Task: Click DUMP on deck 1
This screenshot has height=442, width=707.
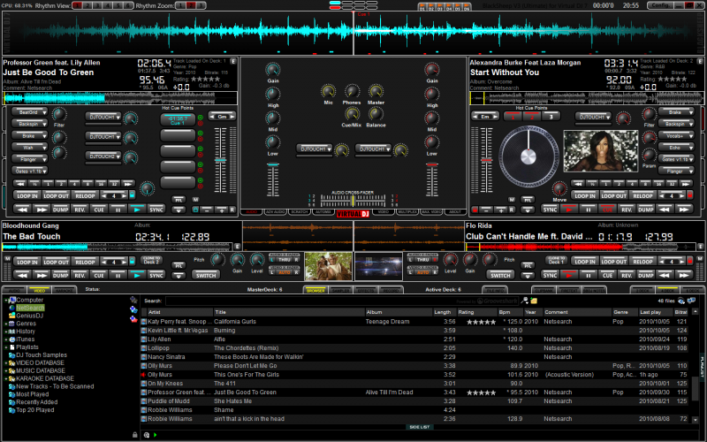Action: click(60, 210)
